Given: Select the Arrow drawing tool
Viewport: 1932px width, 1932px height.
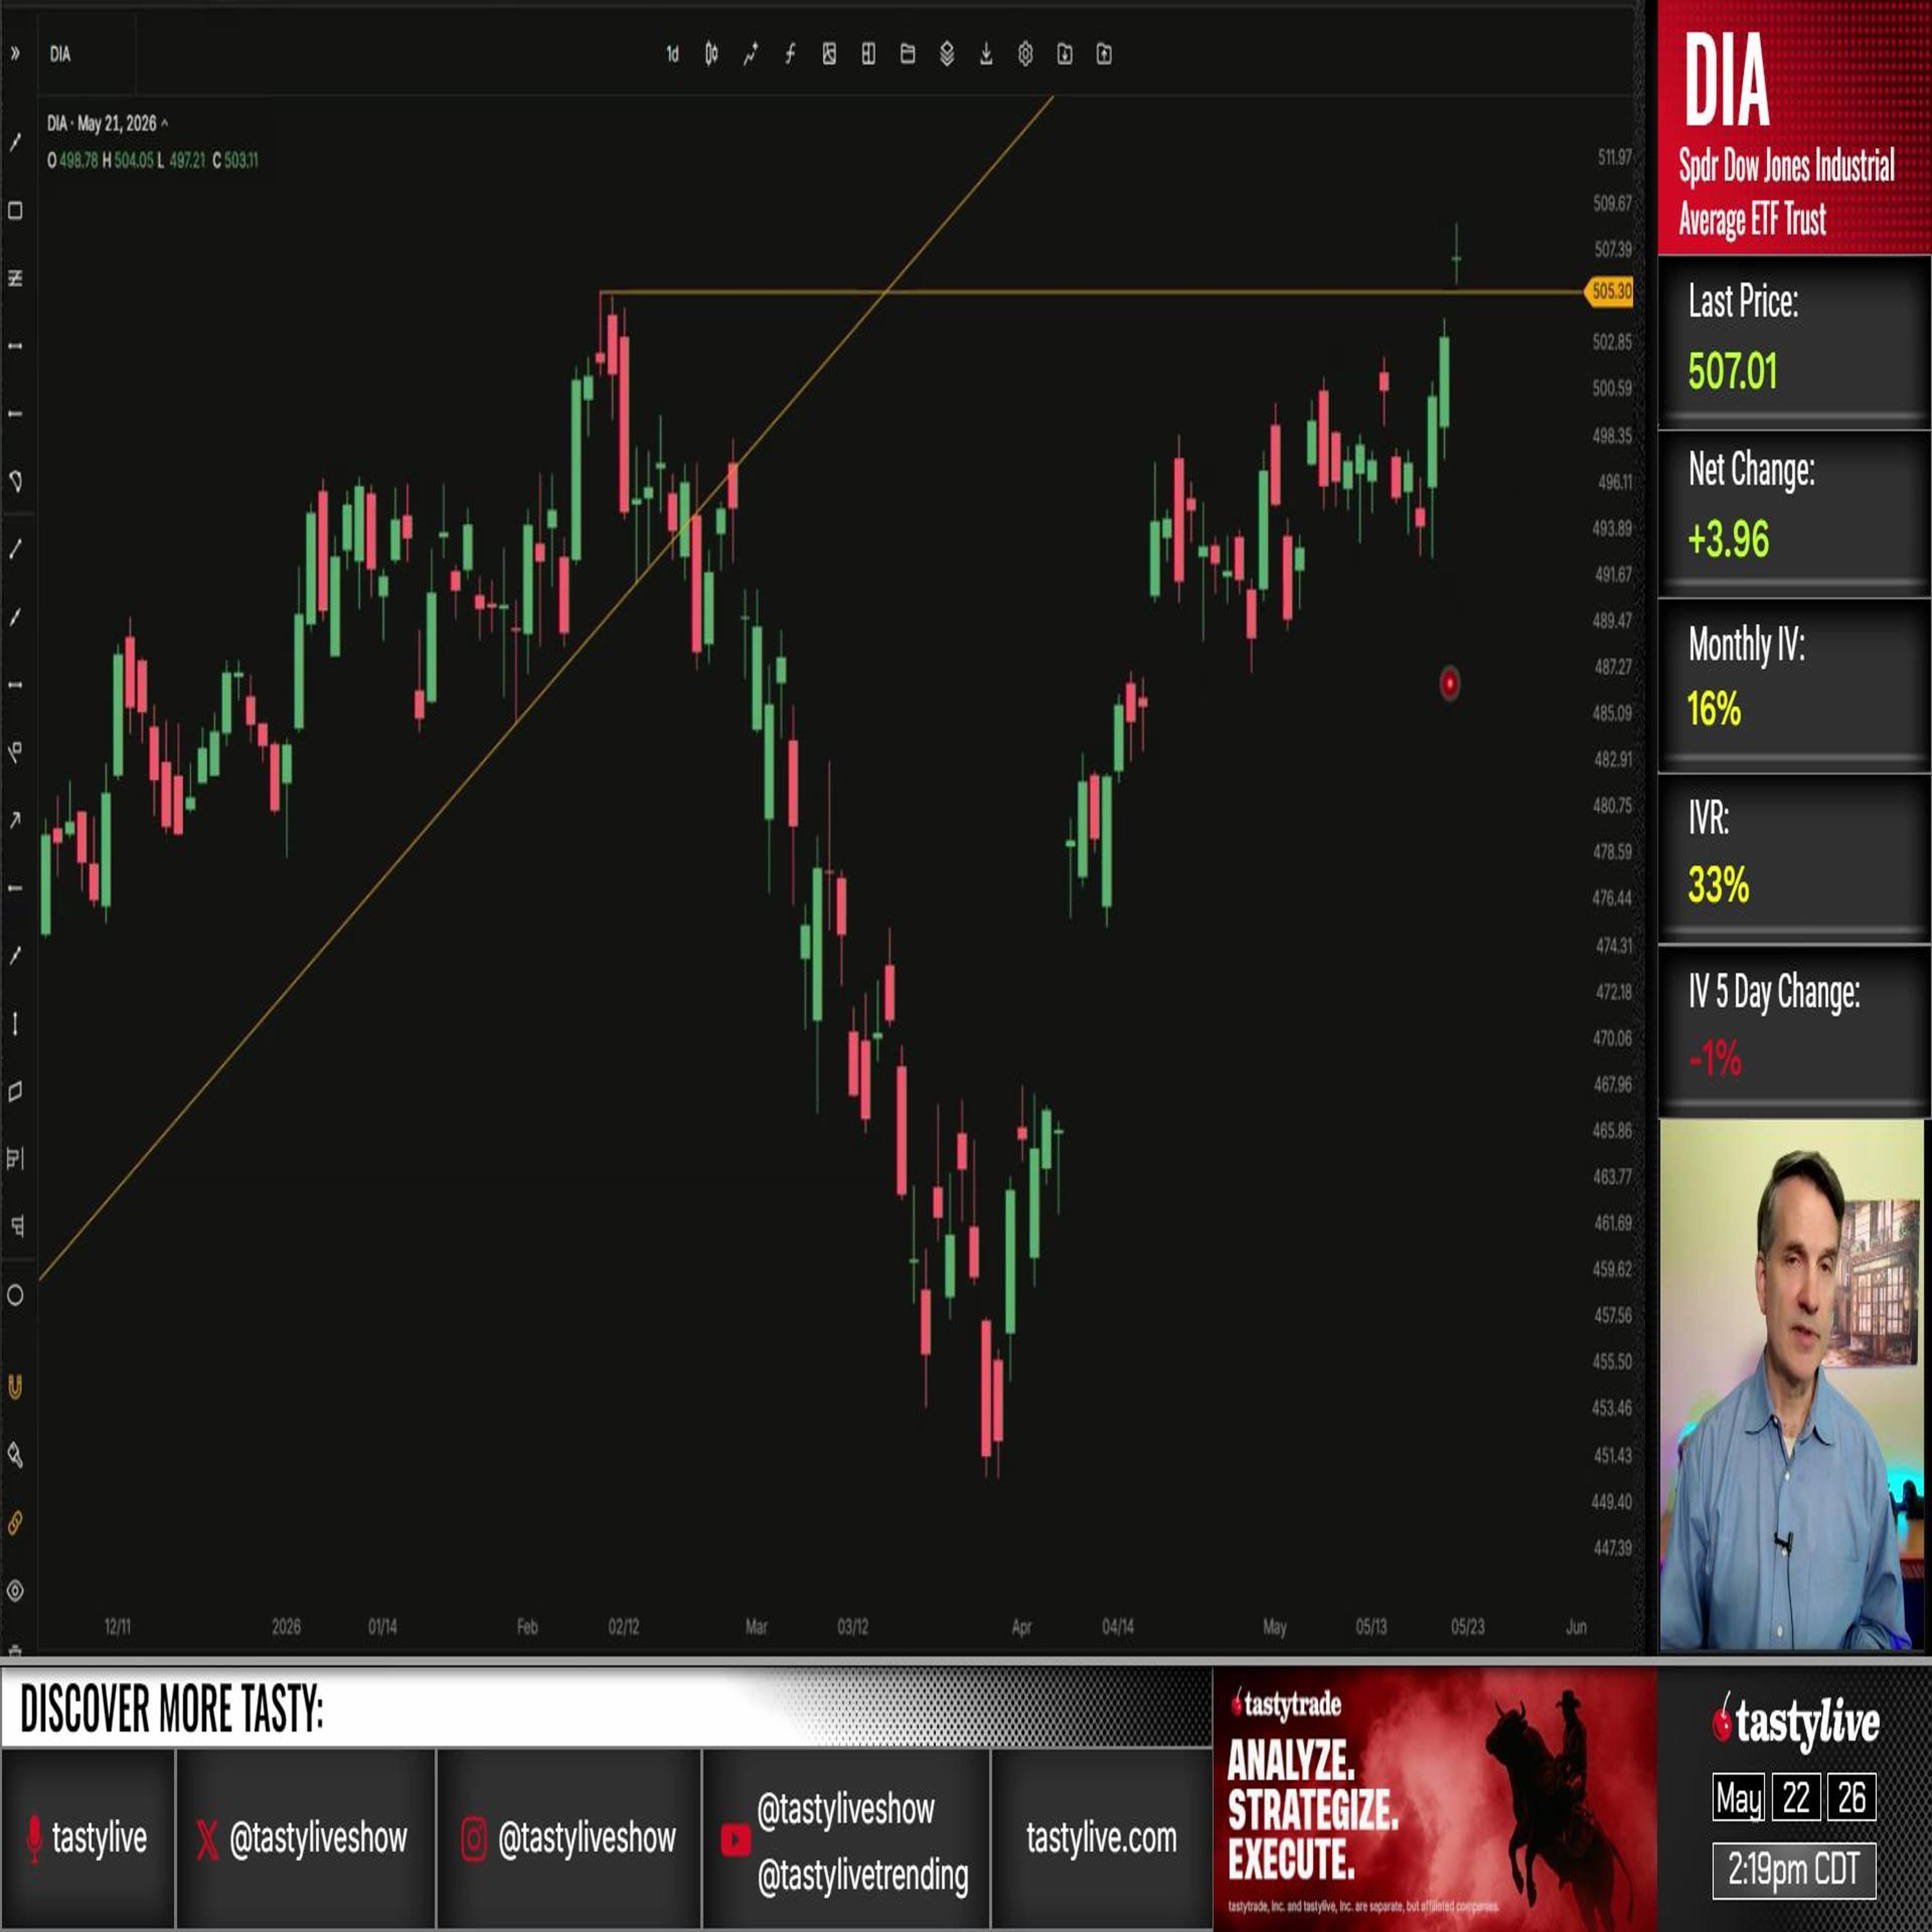Looking at the screenshot, I should pyautogui.click(x=15, y=820).
